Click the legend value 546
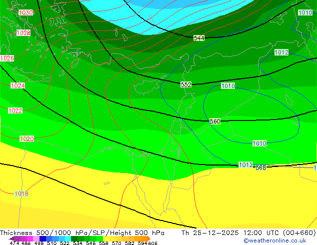317x245 pixels. (91, 243)
